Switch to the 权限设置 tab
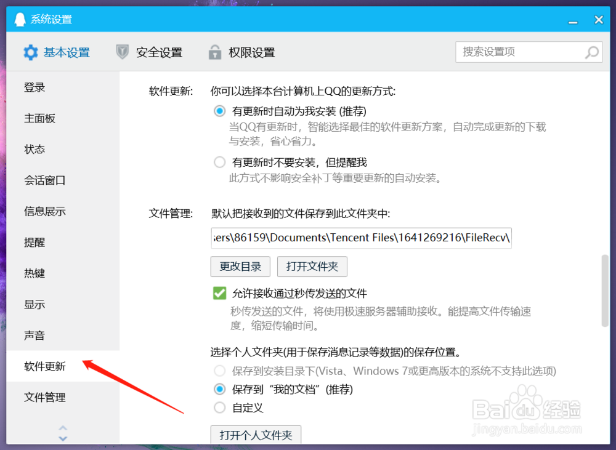The image size is (616, 450). point(241,52)
